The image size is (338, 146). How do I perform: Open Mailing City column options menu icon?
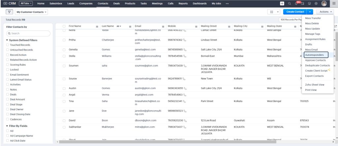point(262,27)
